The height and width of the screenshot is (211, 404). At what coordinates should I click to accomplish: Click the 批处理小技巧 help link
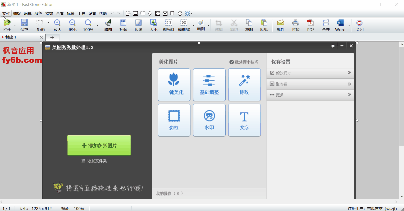(244, 62)
